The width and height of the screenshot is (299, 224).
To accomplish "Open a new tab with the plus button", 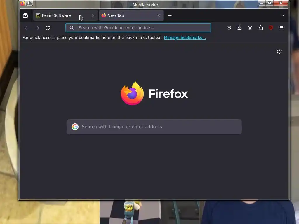I will coord(170,16).
